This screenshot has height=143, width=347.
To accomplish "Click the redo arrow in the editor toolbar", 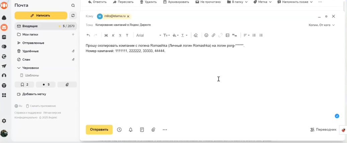I will click(96, 35).
